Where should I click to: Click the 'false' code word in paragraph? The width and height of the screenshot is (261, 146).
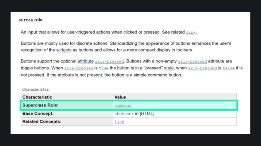click(x=228, y=68)
